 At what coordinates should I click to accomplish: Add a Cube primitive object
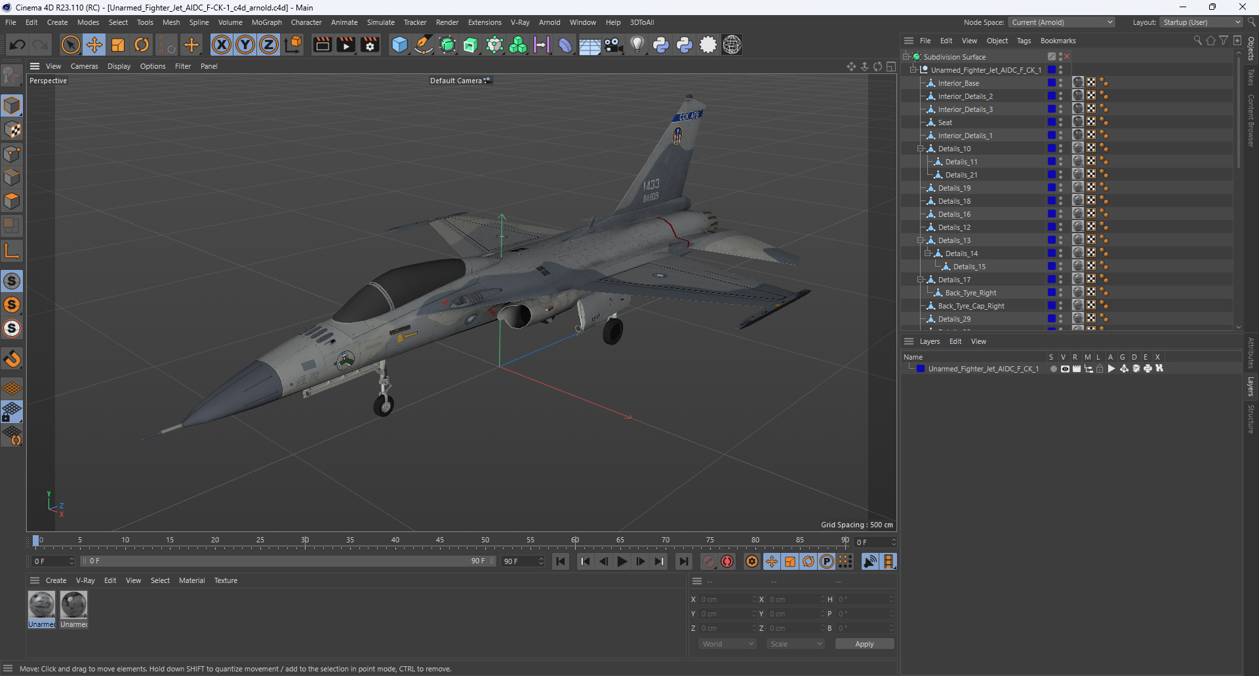tap(399, 45)
